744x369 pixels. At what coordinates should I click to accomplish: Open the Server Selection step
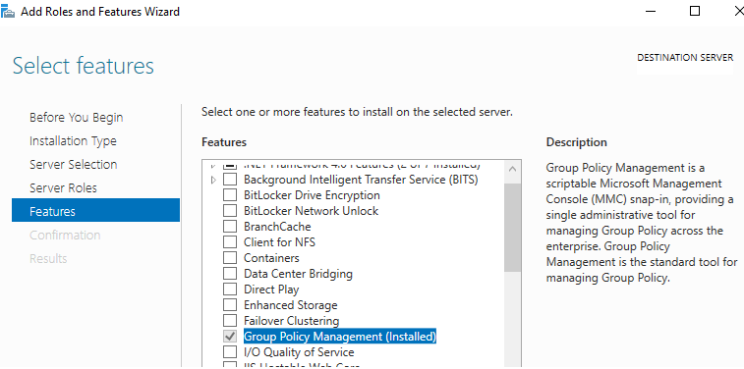74,164
